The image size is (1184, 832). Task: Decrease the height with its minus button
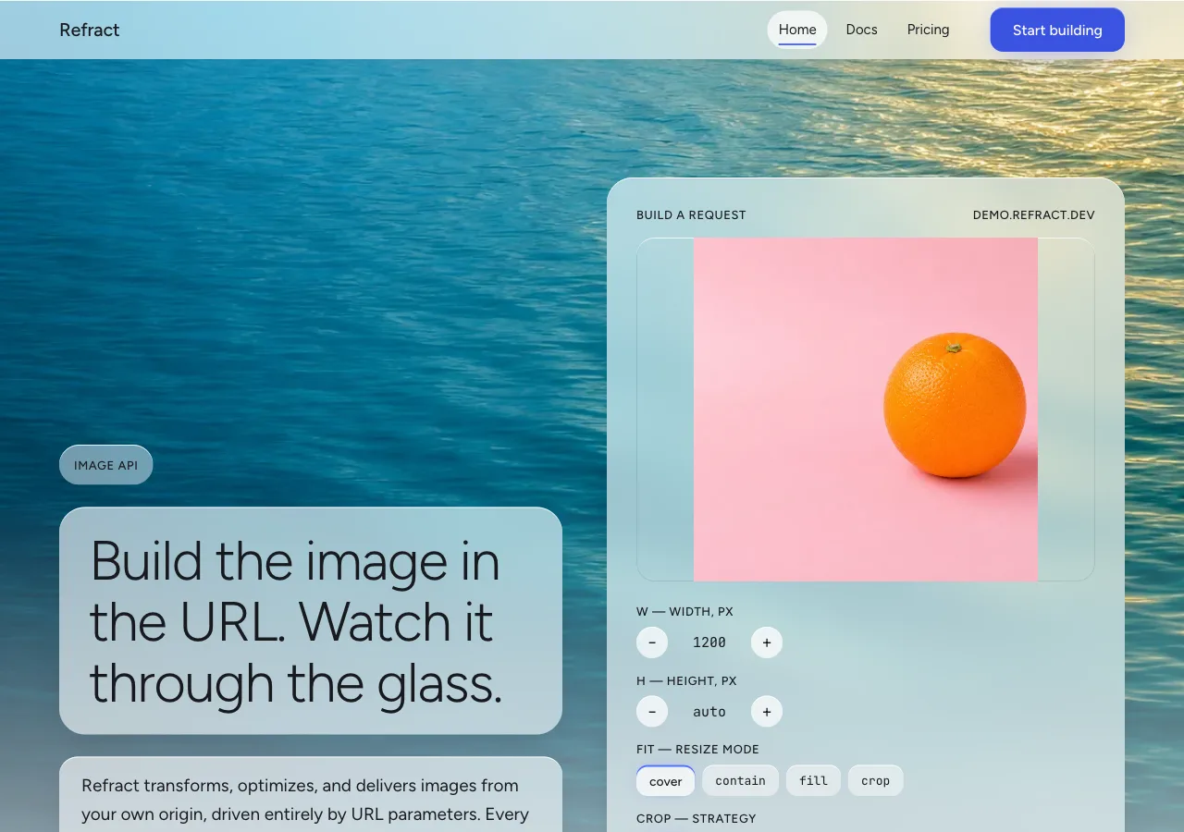[652, 712]
